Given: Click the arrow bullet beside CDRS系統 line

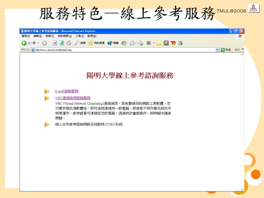Looking at the screenshot, I should tap(47, 125).
